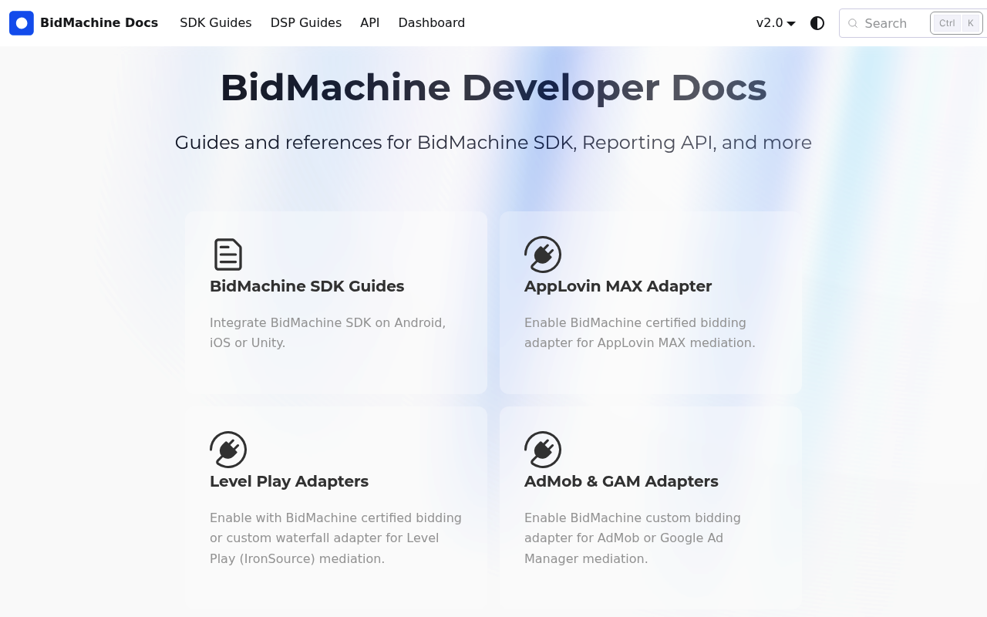
Task: Open API nav item
Action: click(370, 23)
